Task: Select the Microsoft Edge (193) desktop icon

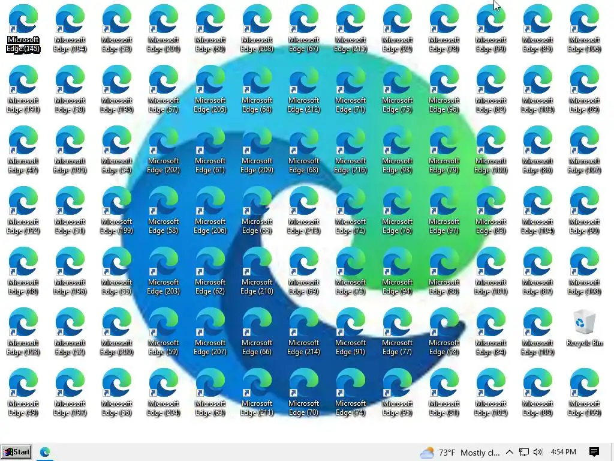Action: tap(23, 332)
